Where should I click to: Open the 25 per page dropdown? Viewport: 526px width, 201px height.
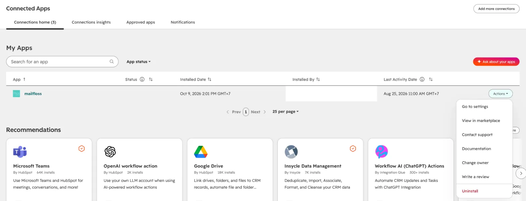click(x=285, y=111)
